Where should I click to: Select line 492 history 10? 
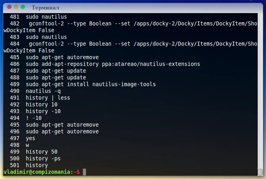coord(34,104)
